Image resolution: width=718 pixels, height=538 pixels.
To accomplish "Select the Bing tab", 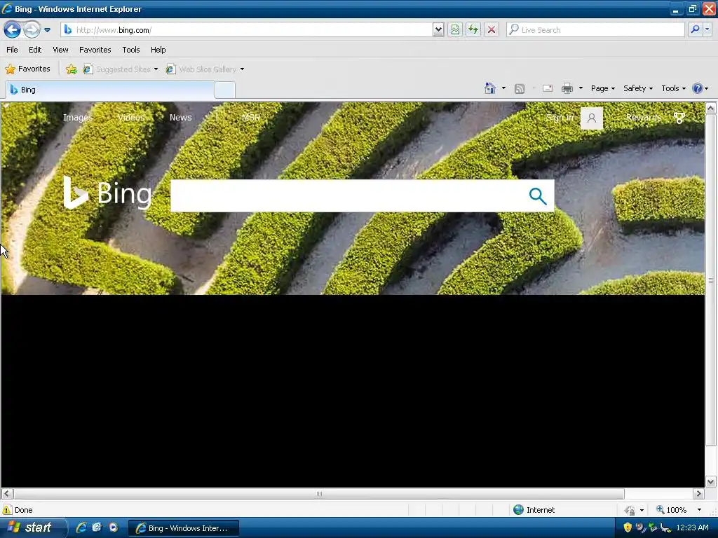I will point(110,90).
